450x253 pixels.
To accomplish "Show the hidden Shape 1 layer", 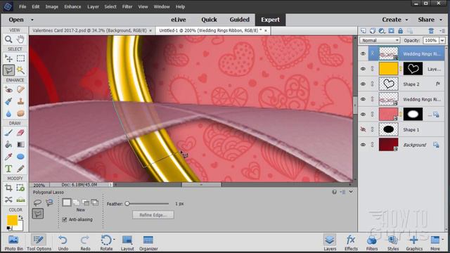I will [363, 129].
